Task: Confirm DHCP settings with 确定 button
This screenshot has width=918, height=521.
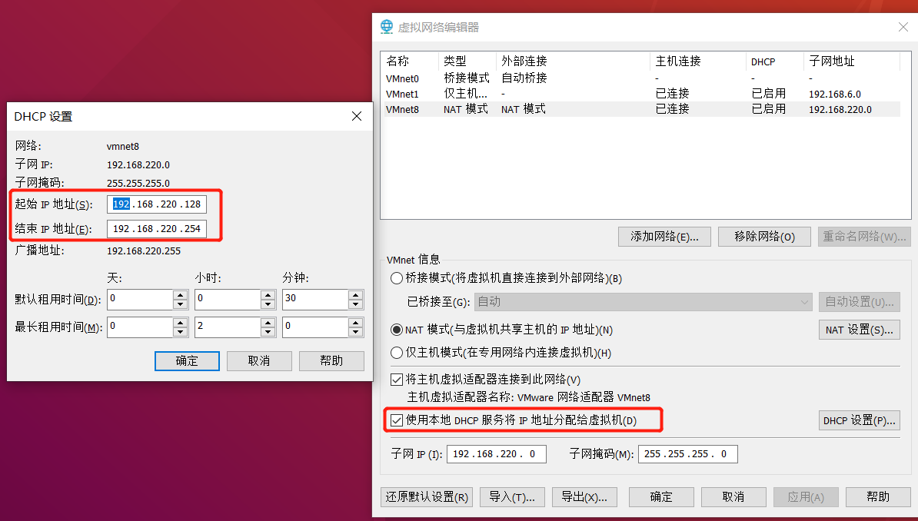Action: click(187, 361)
